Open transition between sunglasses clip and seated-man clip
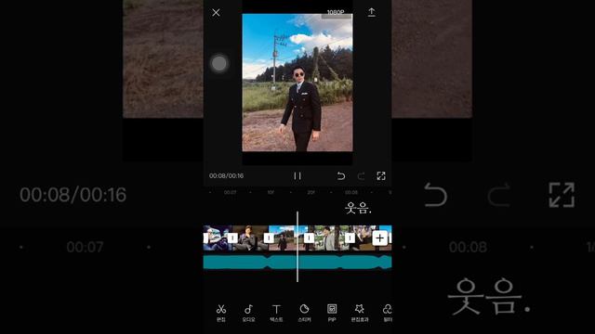 tap(232, 238)
